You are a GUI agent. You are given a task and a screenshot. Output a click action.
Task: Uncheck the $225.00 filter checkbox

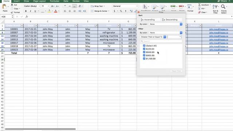click(144, 49)
